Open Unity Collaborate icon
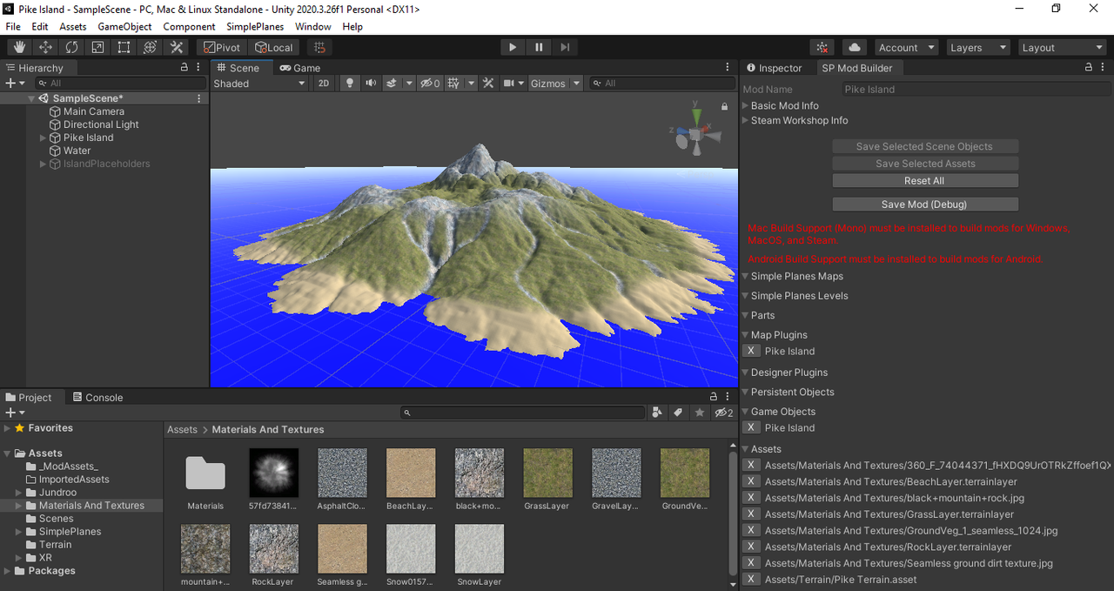Screen dimensions: 1114x591 pos(822,47)
